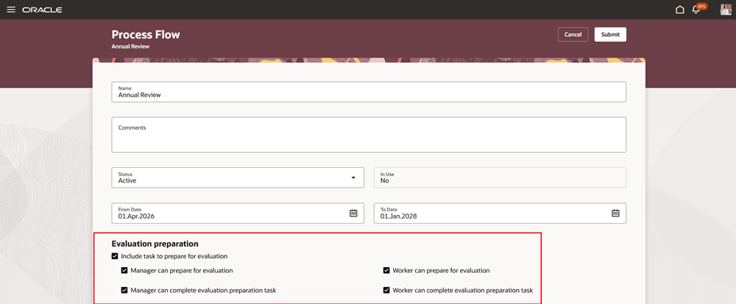The height and width of the screenshot is (304, 736).
Task: Open the user profile avatar
Action: pos(726,10)
